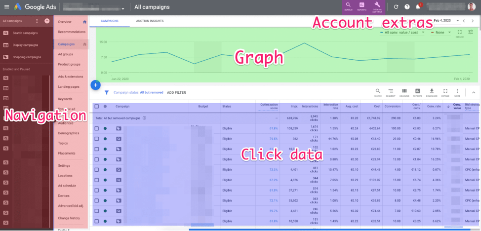The width and height of the screenshot is (481, 231).
Task: Open the Columns icon above table
Action: coord(404,92)
